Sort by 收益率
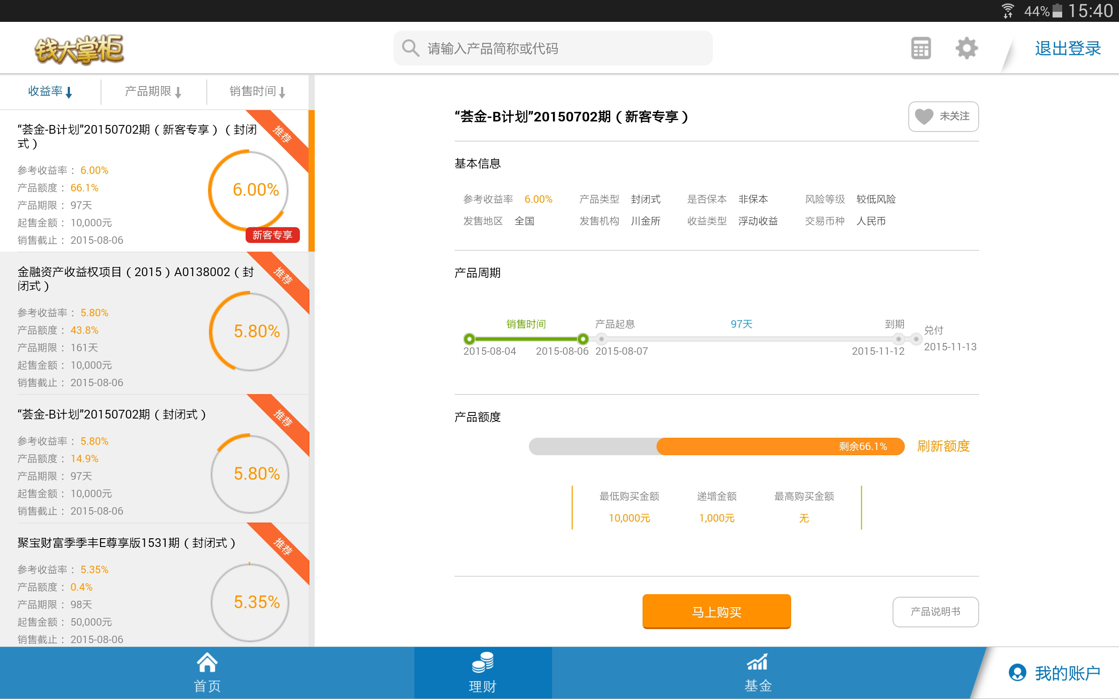The image size is (1119, 699). pyautogui.click(x=50, y=92)
